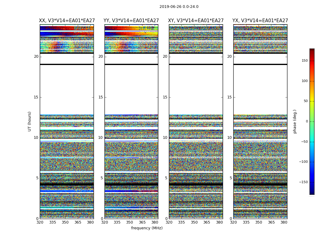The width and height of the screenshot is (319, 243).
Task: Click the '15' hour tick of YX panel
Action: [x=229, y=97]
